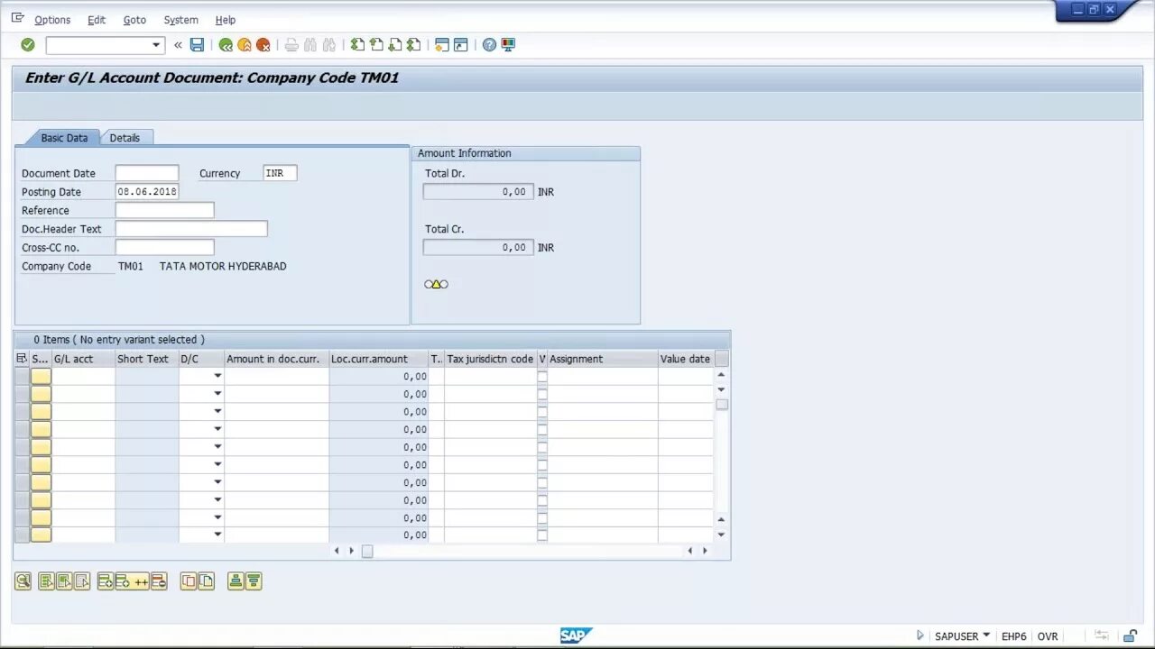Viewport: 1155px width, 649px height.
Task: Go to Last page icon
Action: coord(413,44)
